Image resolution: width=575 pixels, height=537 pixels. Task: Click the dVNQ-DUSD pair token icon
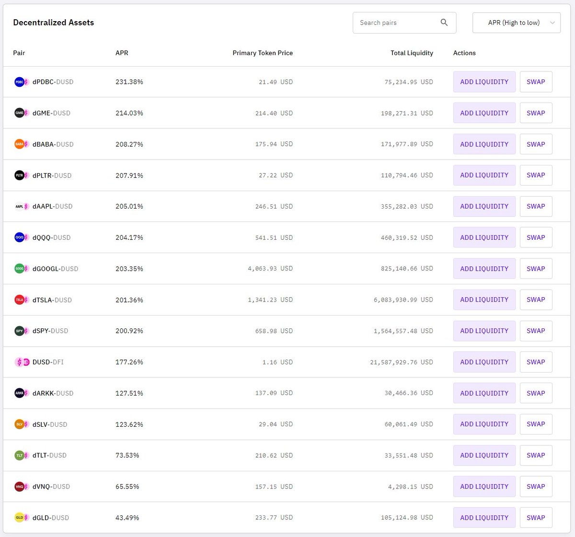click(22, 487)
